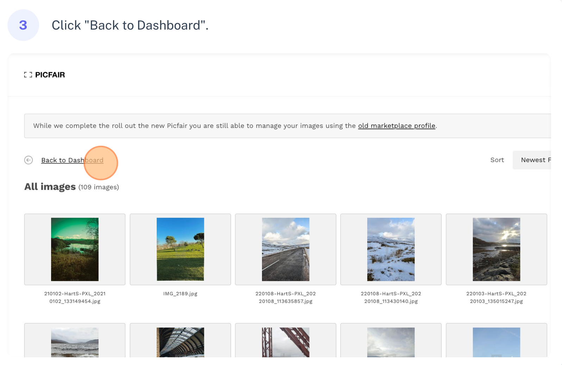The width and height of the screenshot is (562, 365).
Task: Click the Back to Dashboard link
Action: pyautogui.click(x=72, y=160)
